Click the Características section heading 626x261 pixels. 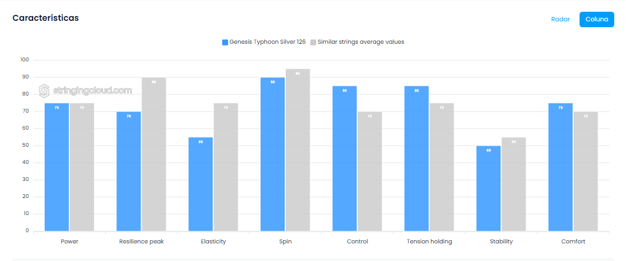46,18
